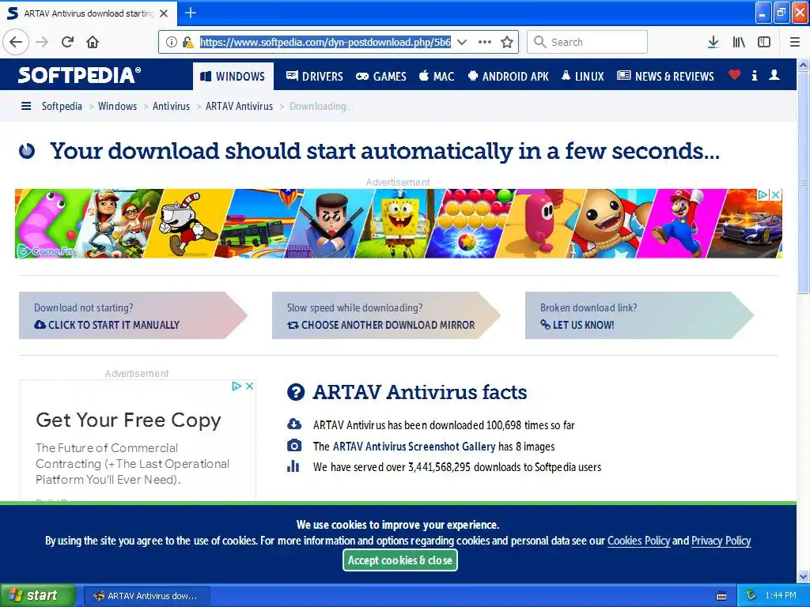The image size is (810, 607).
Task: Click the bar chart statistics icon
Action: point(293,466)
